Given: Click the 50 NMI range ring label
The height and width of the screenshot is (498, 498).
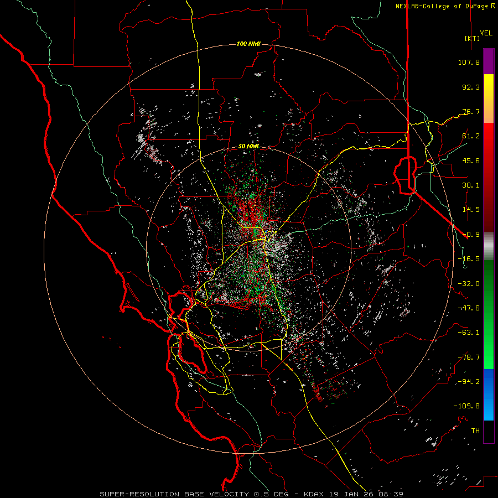Looking at the screenshot, I should coord(248,147).
